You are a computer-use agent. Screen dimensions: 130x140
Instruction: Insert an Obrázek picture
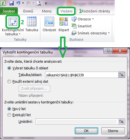49,24
